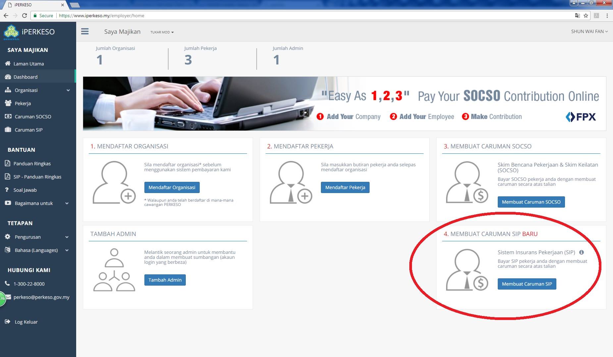Open the Chrome three-dot menu
Viewport: 613px width, 357px height.
click(x=607, y=16)
